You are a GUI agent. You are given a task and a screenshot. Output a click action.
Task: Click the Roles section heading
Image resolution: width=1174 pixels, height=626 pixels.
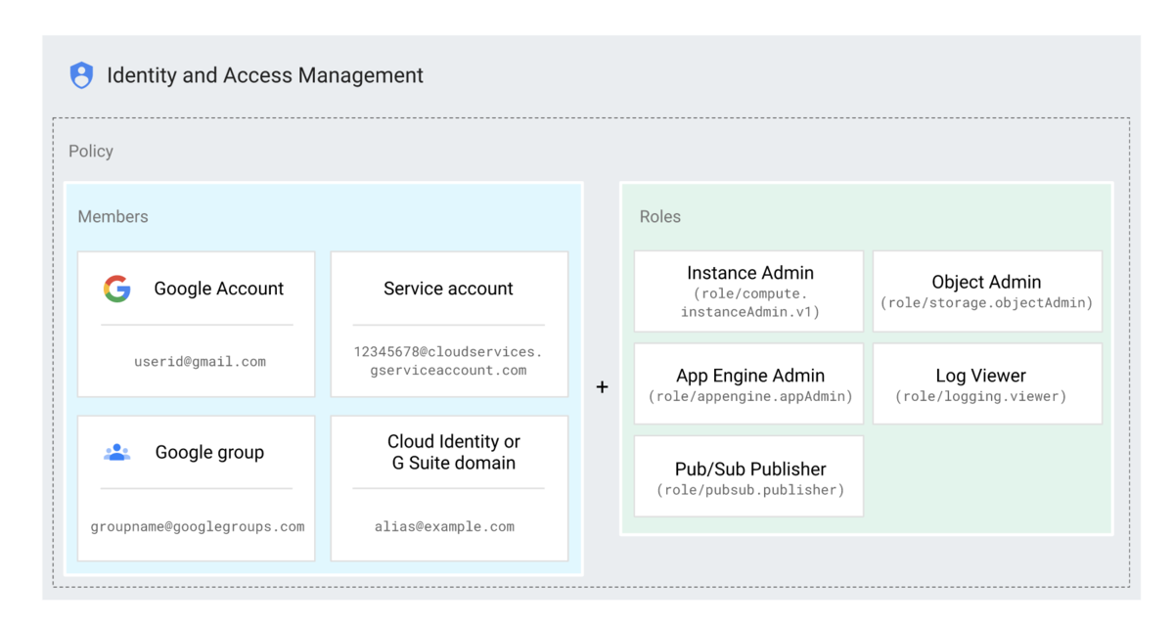point(660,216)
